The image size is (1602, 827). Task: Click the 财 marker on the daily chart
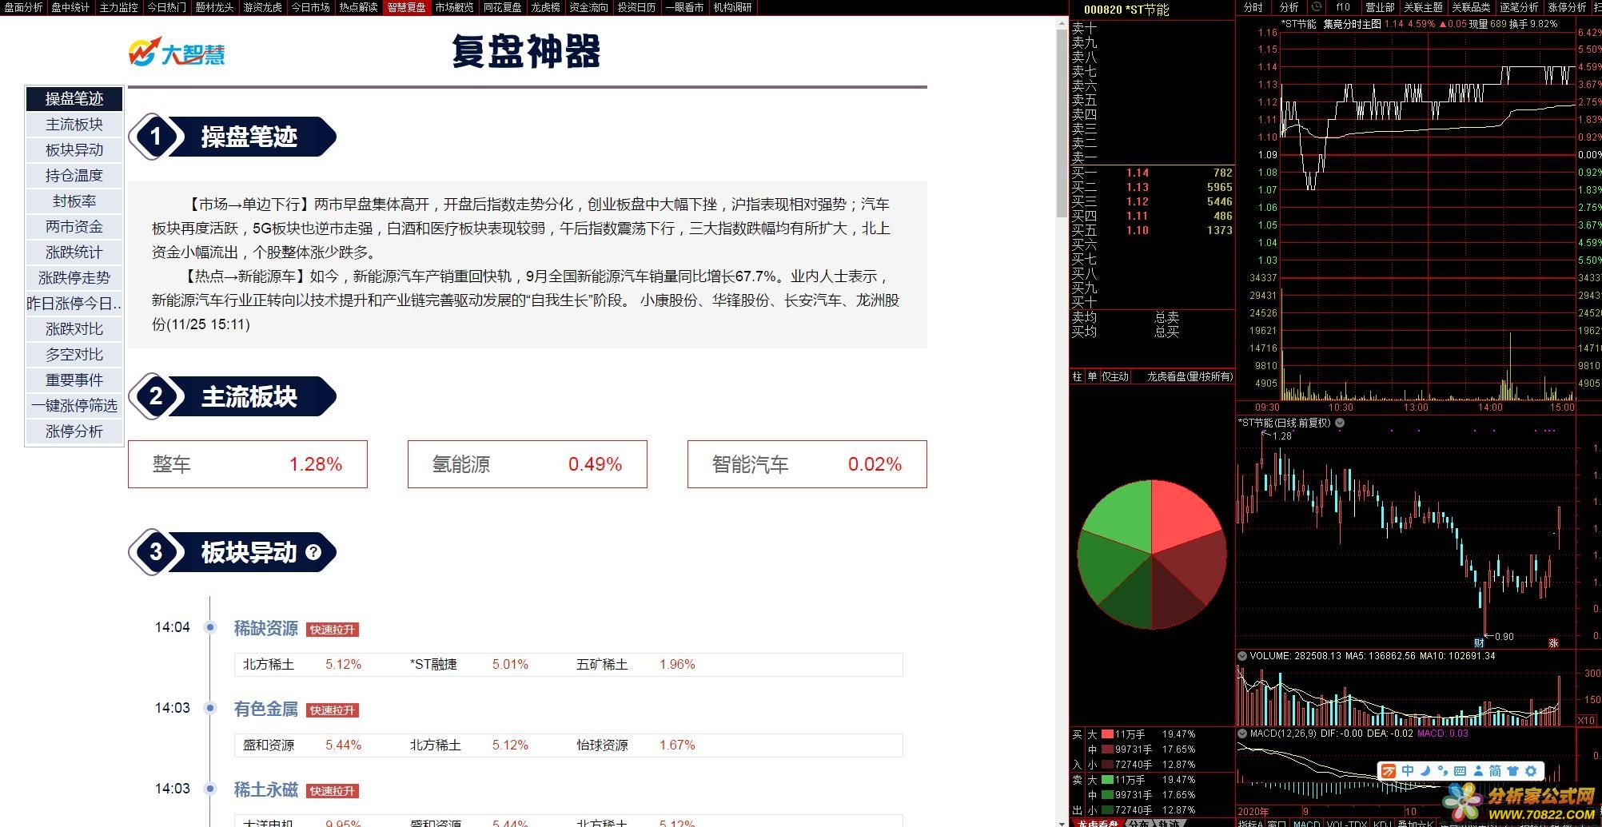(1479, 642)
